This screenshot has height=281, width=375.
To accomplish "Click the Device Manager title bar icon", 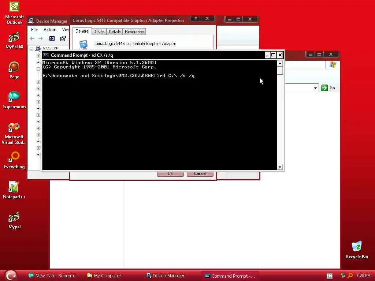I will pos(31,21).
